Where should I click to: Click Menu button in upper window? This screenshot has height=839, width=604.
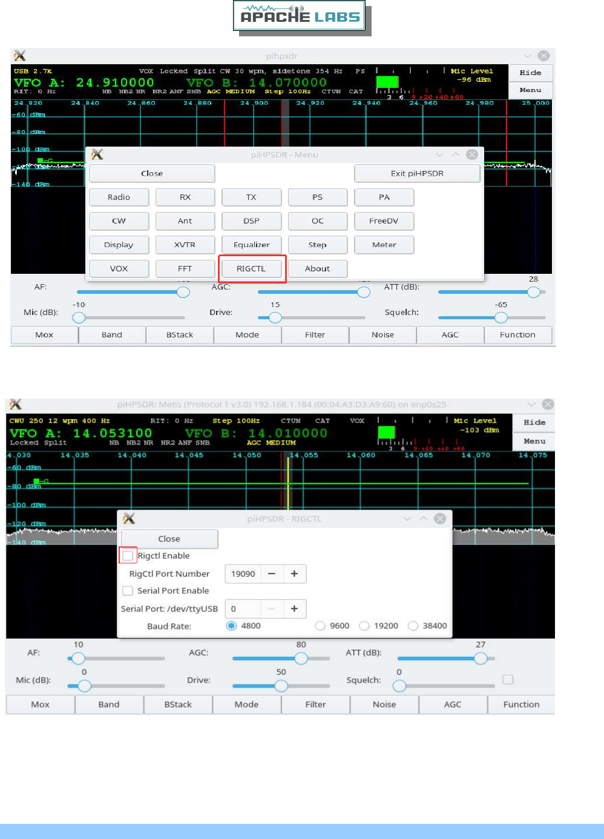click(x=531, y=90)
